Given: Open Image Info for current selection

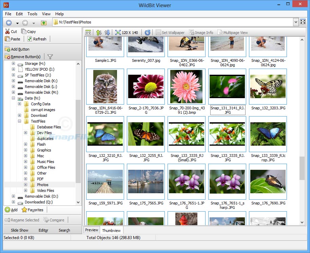Looking at the screenshot, I should (x=201, y=32).
